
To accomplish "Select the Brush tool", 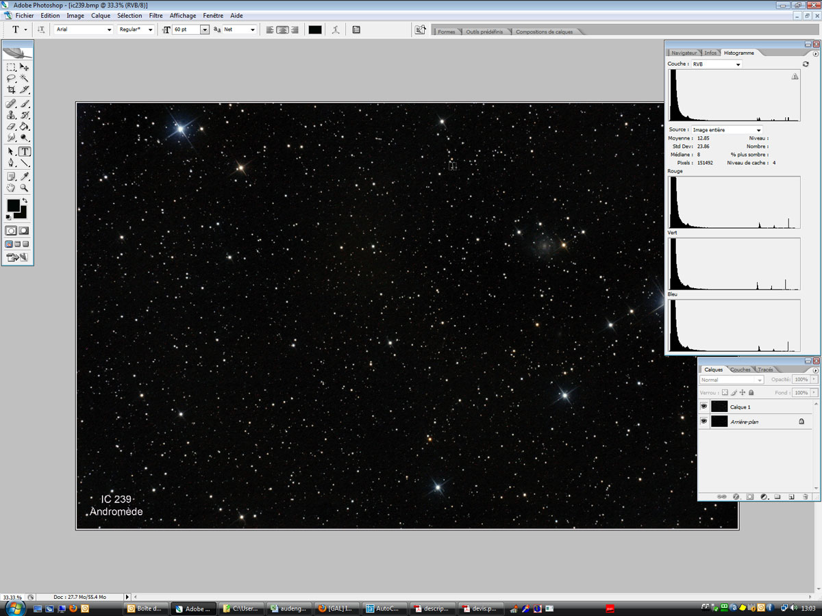I will click(x=24, y=104).
